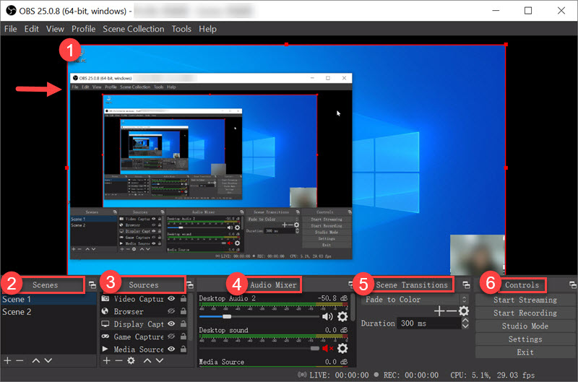Undock the Scenes panel
578x382 pixels.
(x=92, y=285)
